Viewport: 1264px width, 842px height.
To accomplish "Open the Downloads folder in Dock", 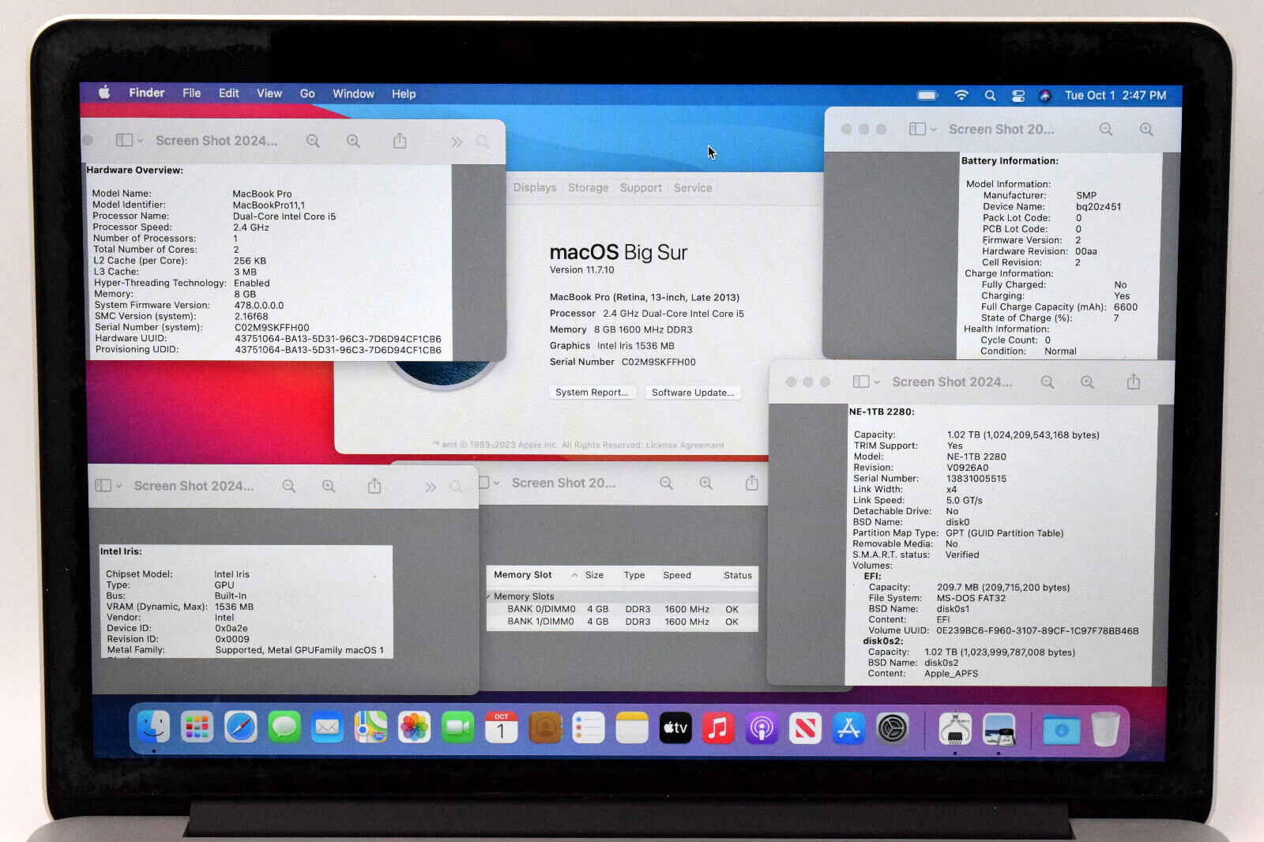I will (1061, 729).
